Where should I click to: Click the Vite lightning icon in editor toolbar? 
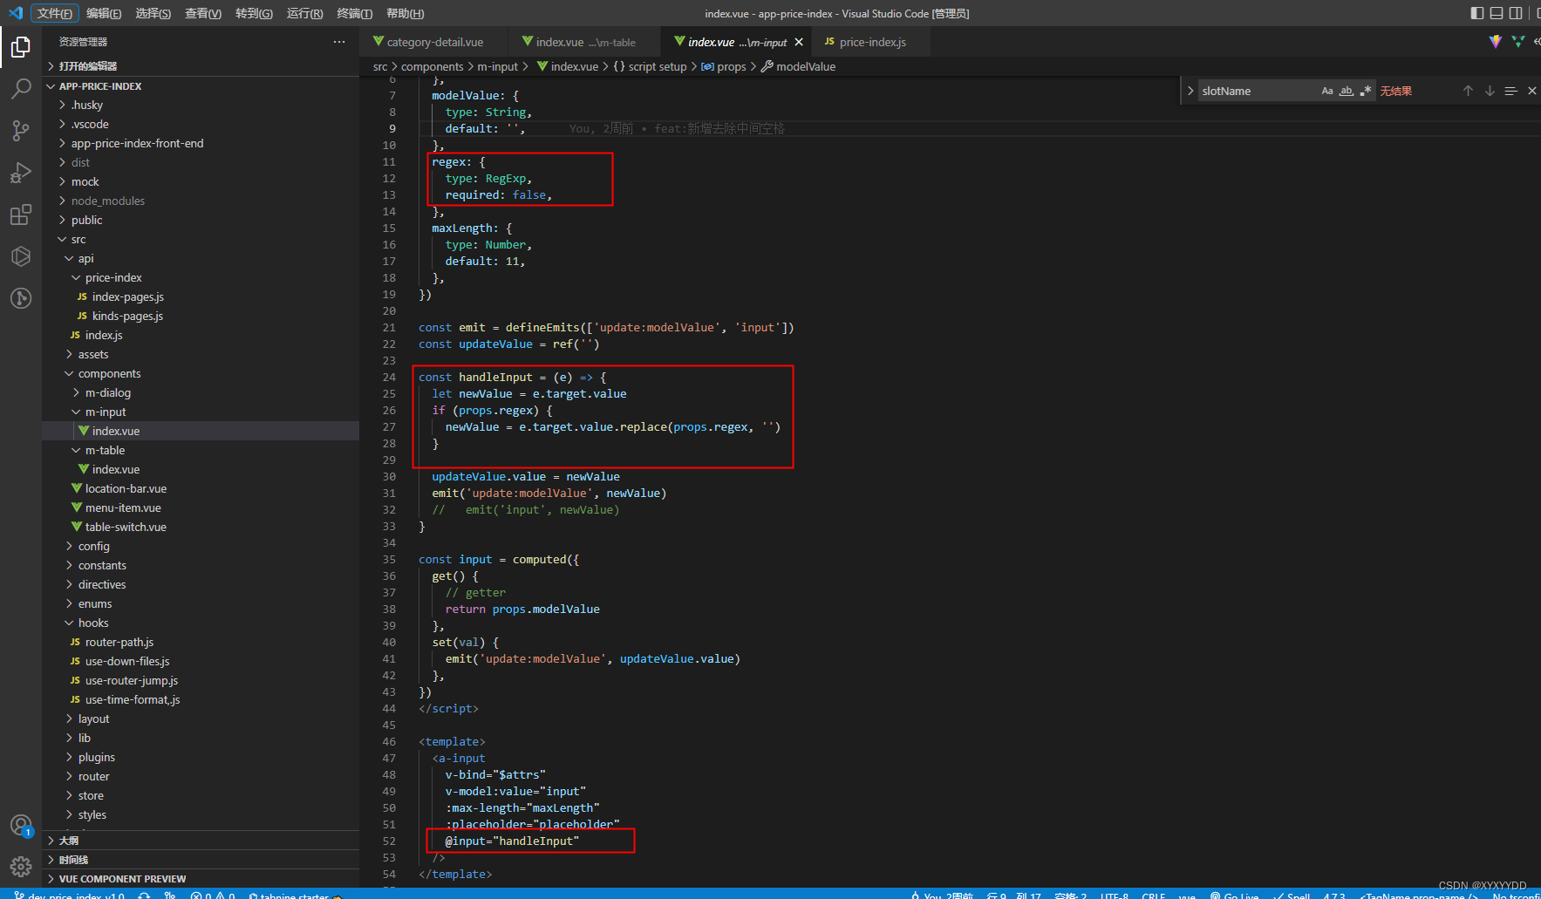pyautogui.click(x=1496, y=42)
